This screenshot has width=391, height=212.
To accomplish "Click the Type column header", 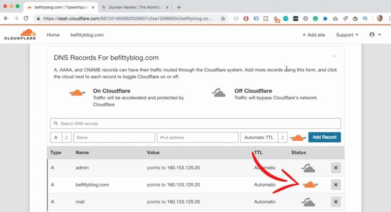I will pos(56,153).
